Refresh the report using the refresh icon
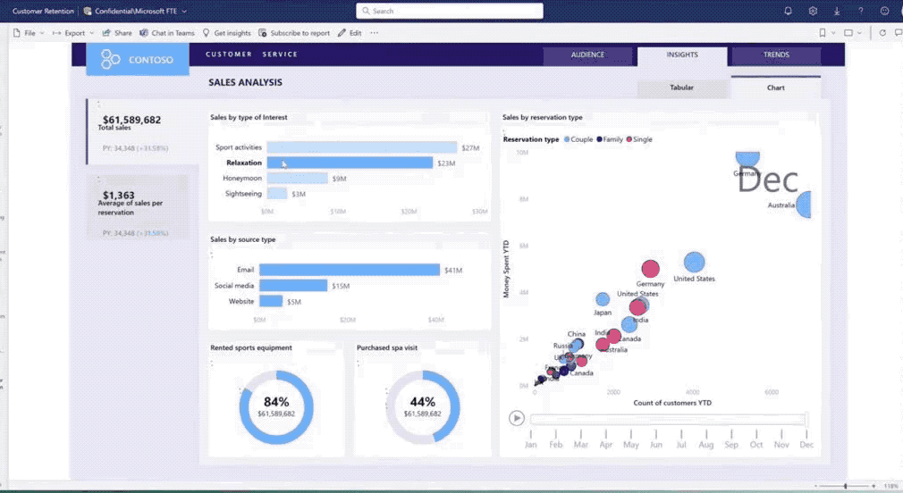Image resolution: width=903 pixels, height=493 pixels. 882,33
